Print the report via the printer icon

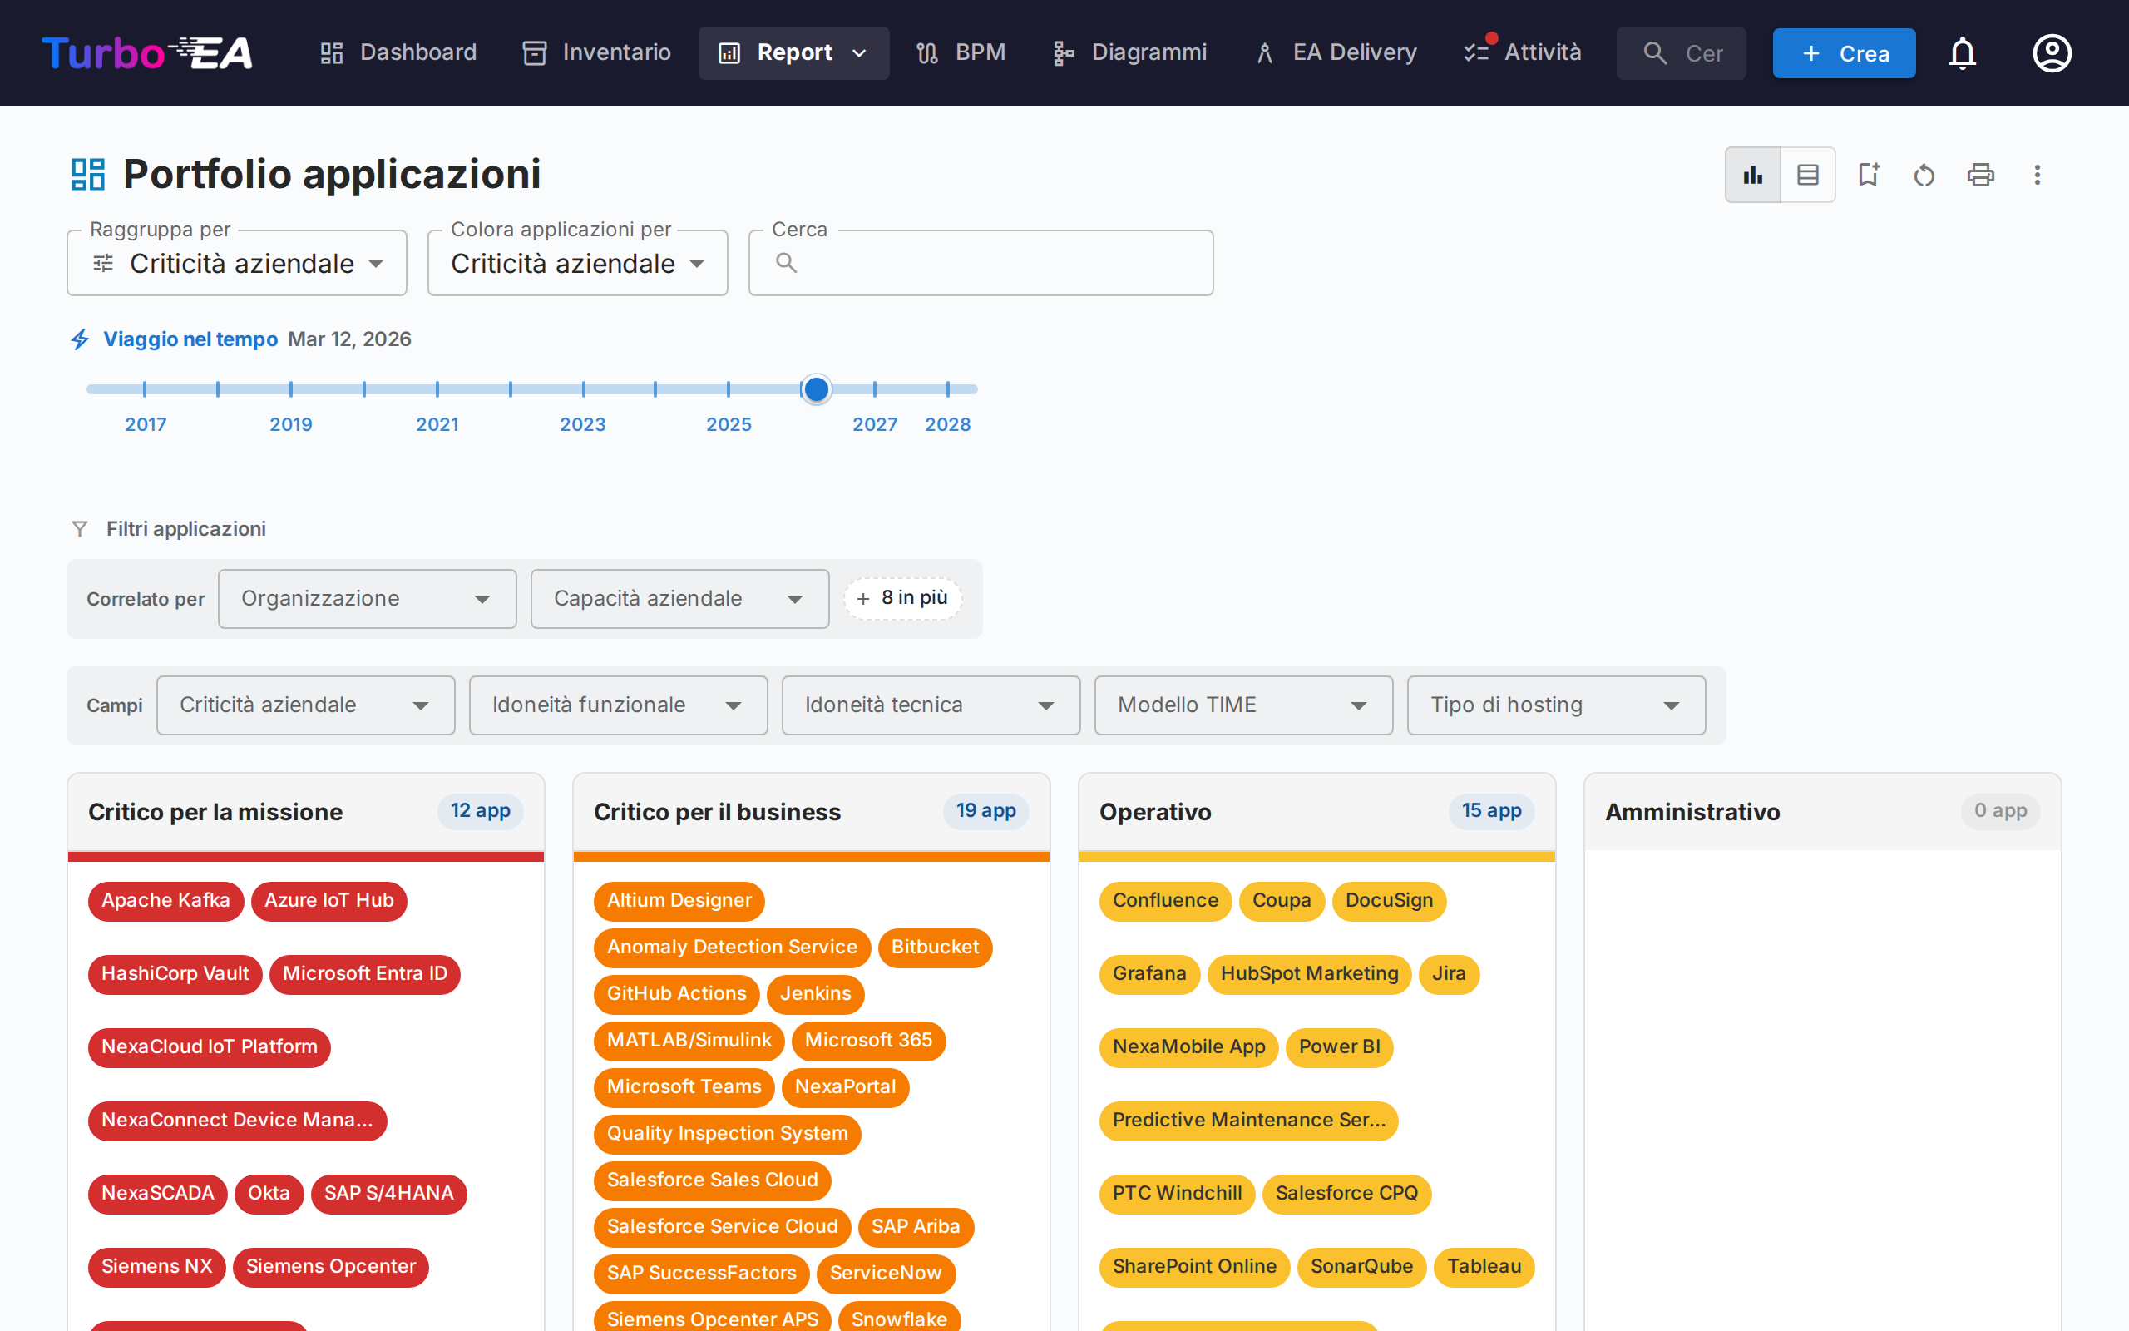click(x=1980, y=175)
